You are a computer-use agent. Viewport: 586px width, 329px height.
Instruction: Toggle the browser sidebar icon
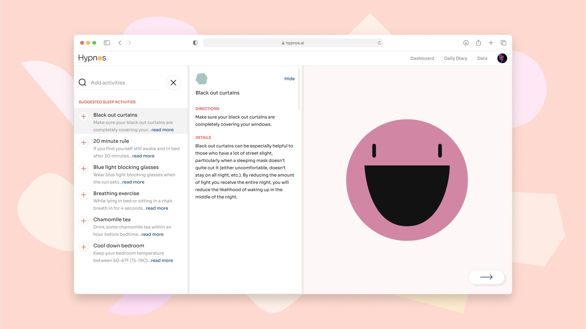coord(107,43)
